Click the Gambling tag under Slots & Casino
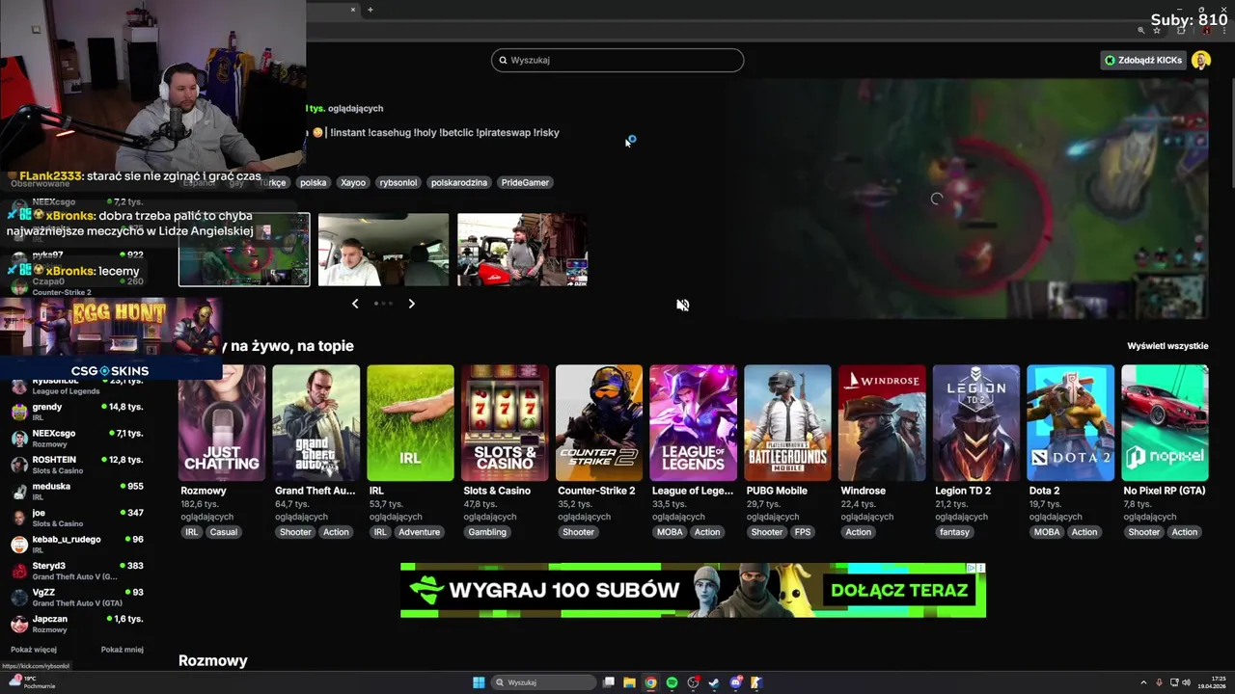 click(487, 532)
